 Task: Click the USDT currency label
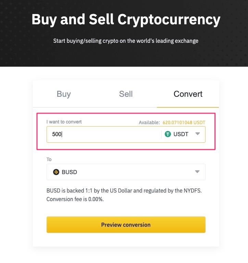181,134
